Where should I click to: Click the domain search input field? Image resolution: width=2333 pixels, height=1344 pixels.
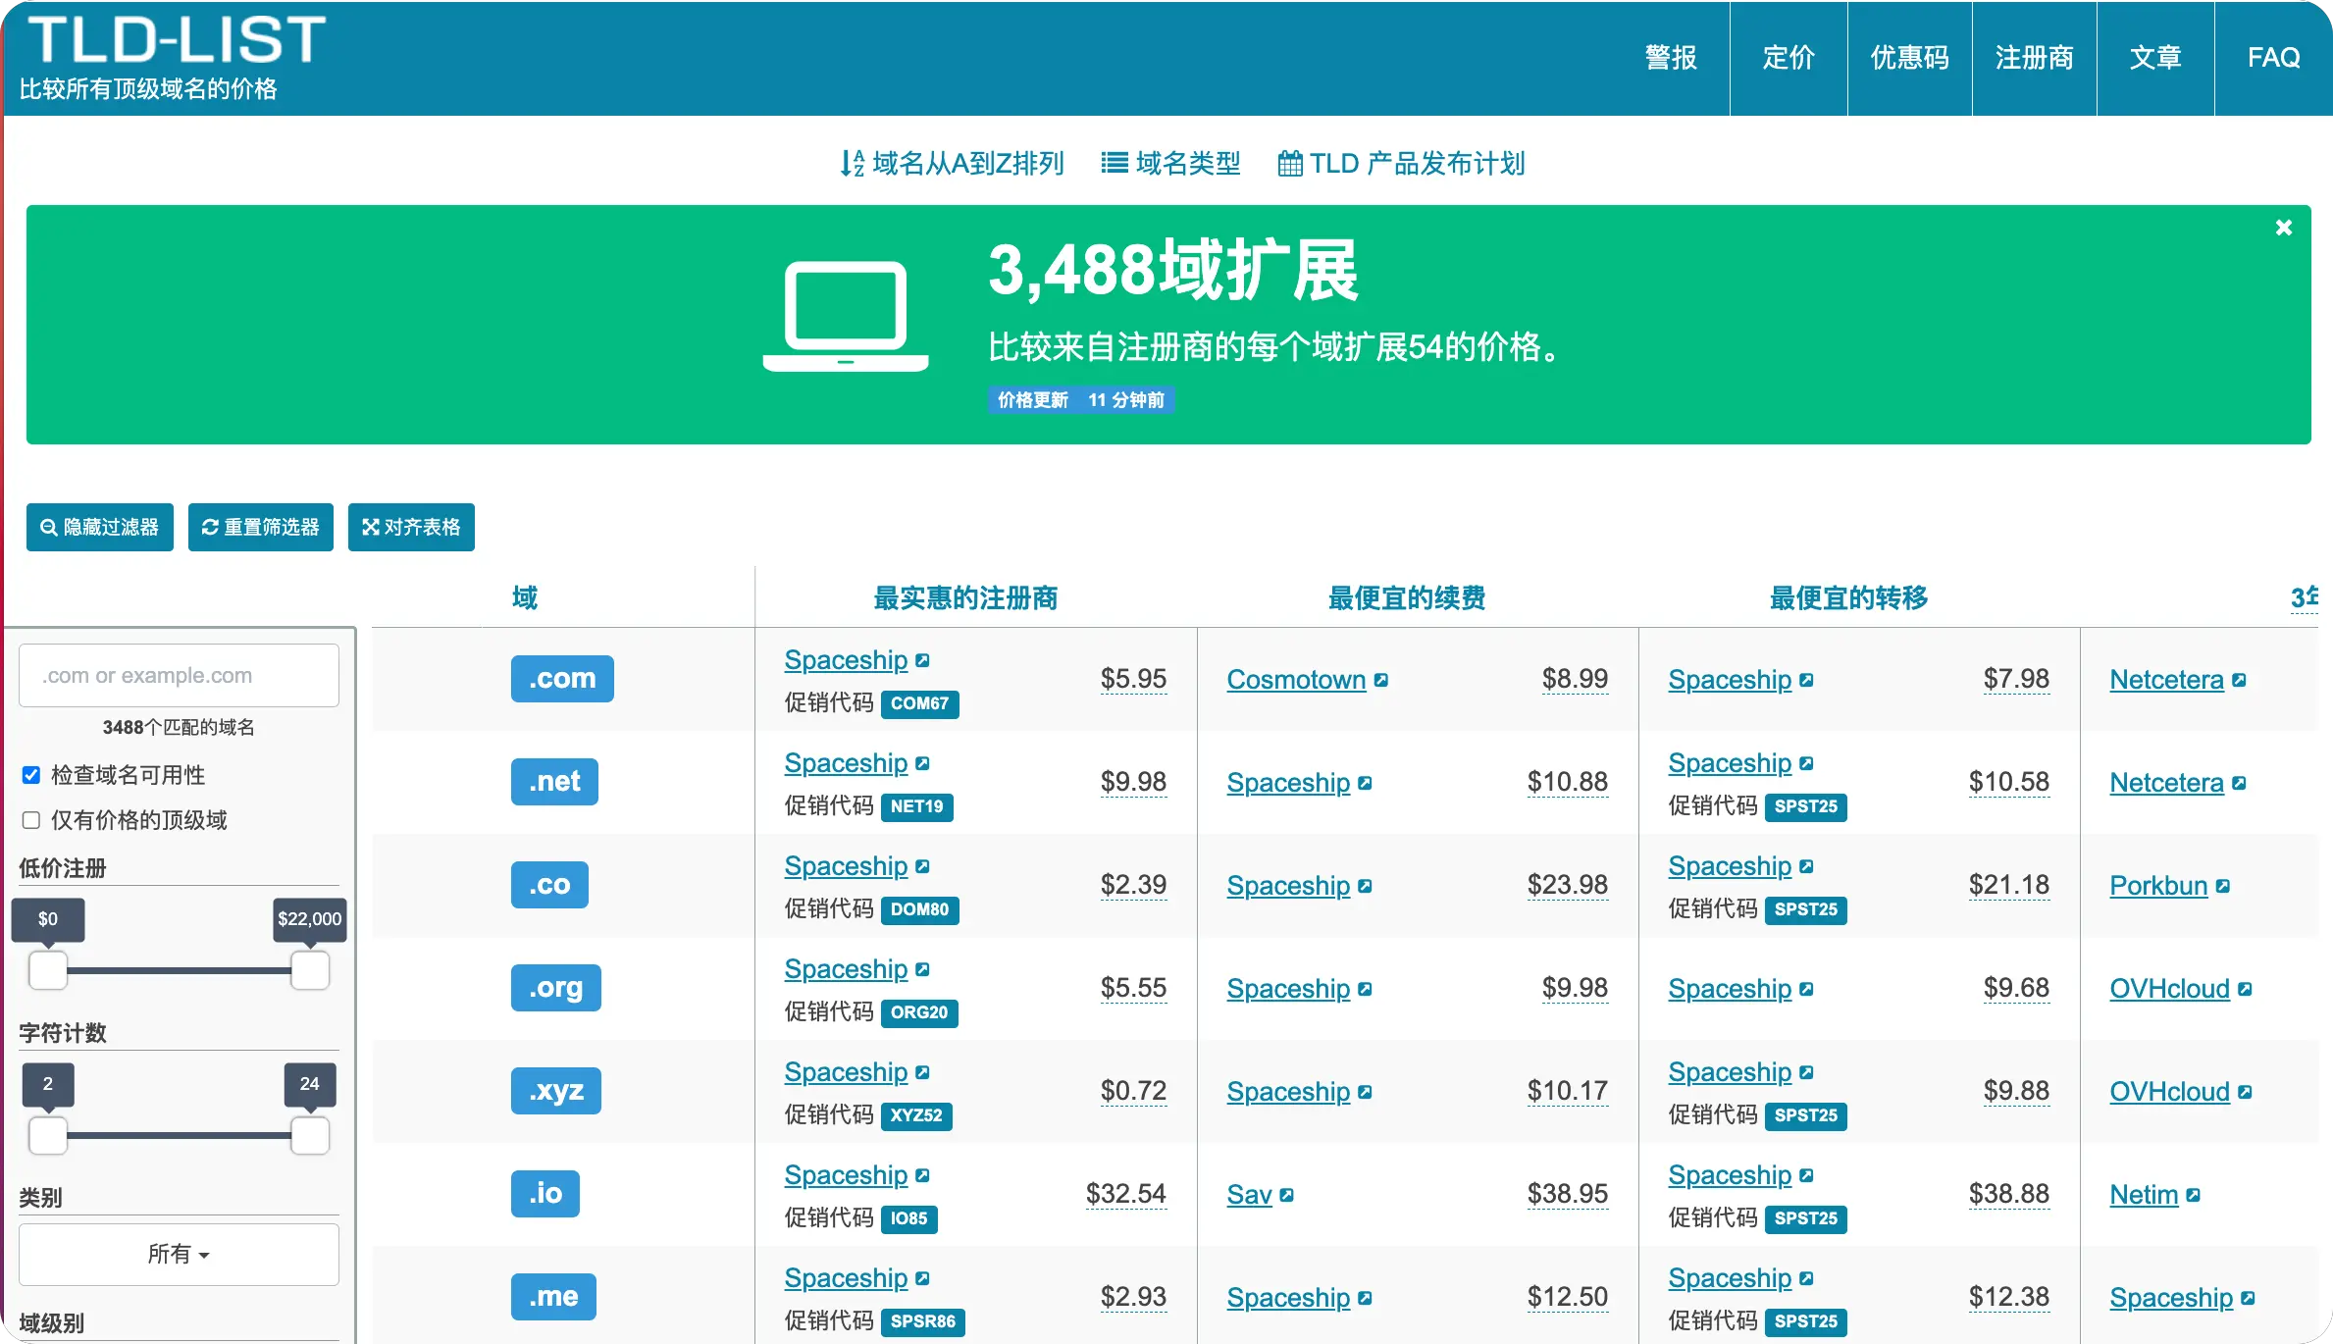[179, 675]
